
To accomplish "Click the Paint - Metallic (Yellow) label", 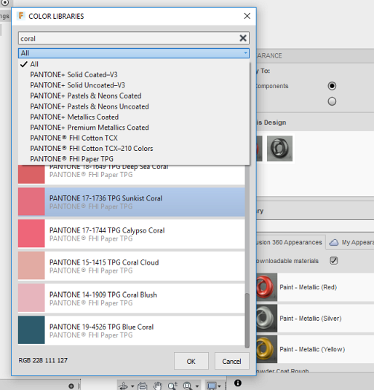I will [x=312, y=349].
